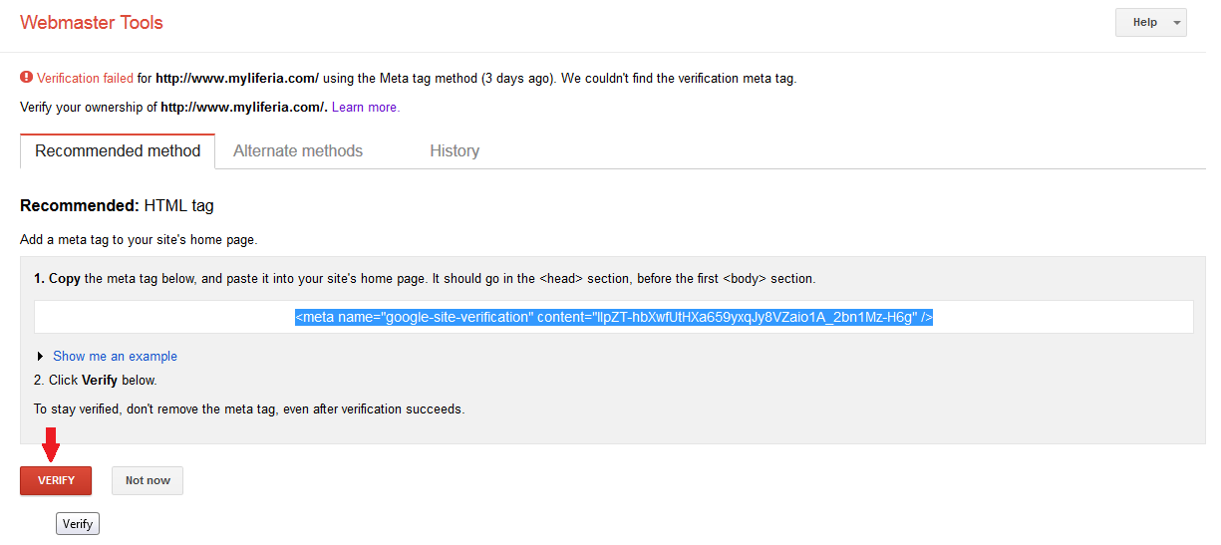Click the red VERIFY button
Image resolution: width=1221 pixels, height=545 pixels.
56,480
